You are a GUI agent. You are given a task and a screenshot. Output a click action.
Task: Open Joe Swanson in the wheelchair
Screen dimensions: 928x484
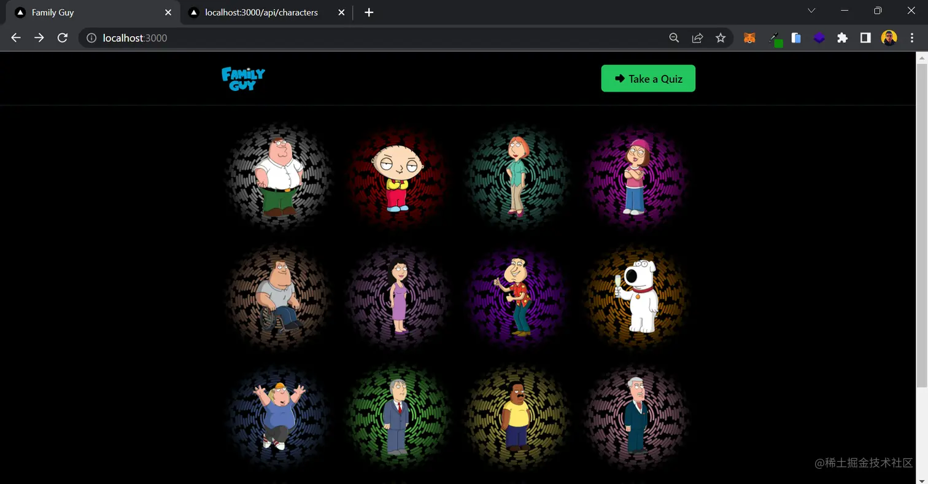tap(279, 297)
